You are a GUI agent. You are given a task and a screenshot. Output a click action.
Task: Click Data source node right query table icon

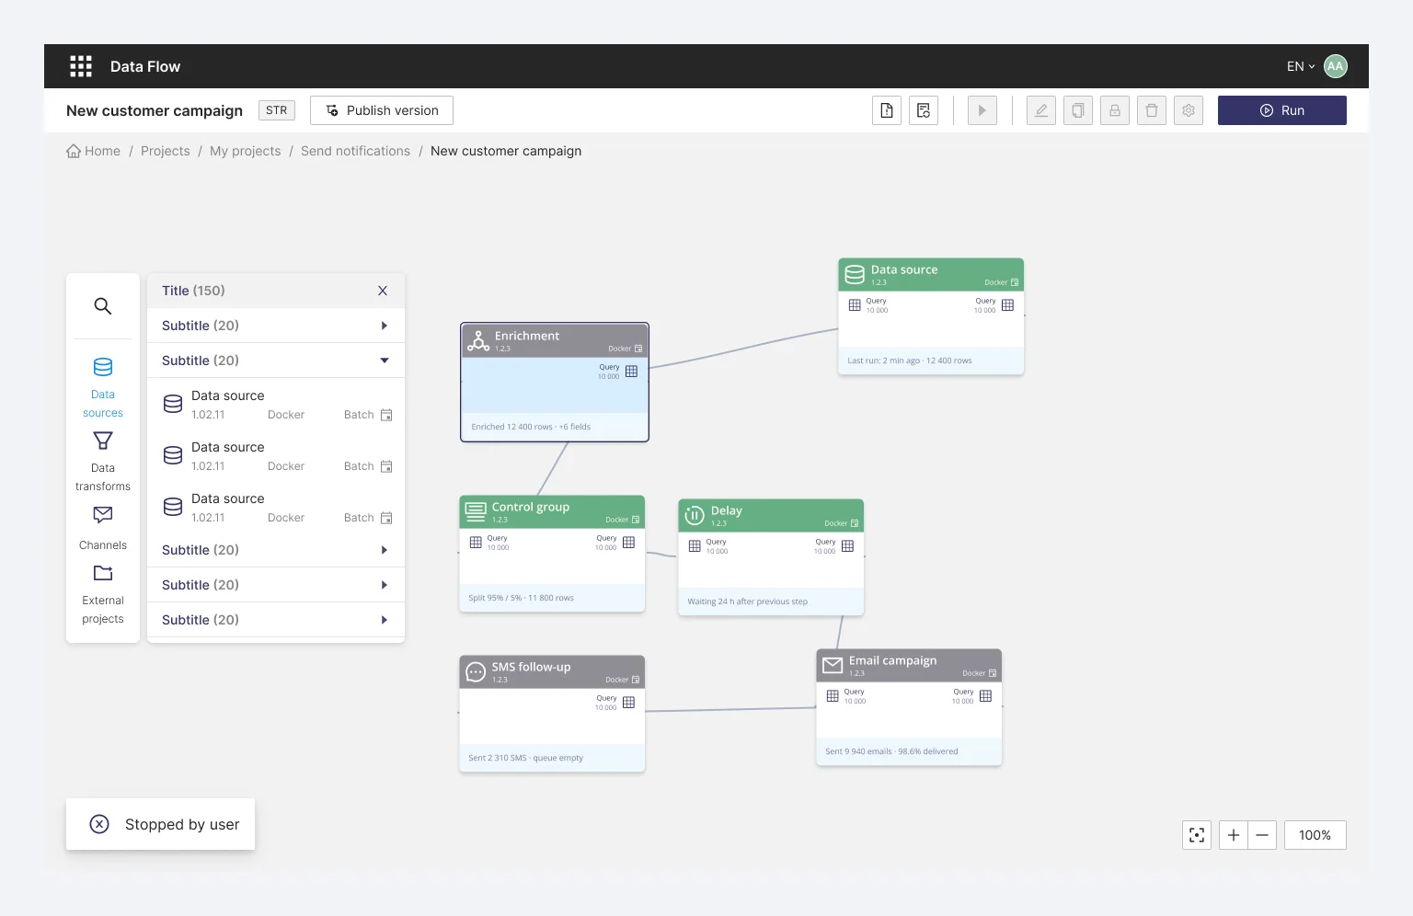click(x=1007, y=305)
